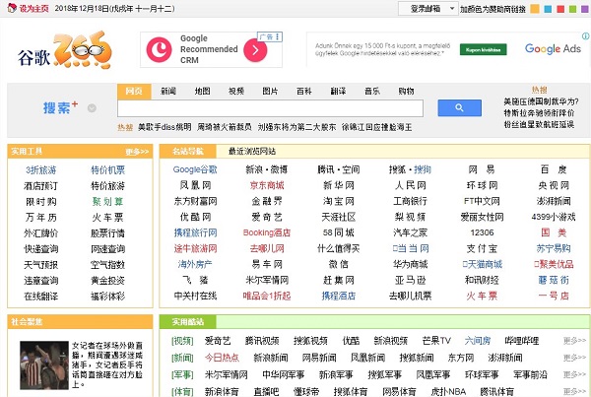Switch to the 图片 search tab

coord(270,92)
